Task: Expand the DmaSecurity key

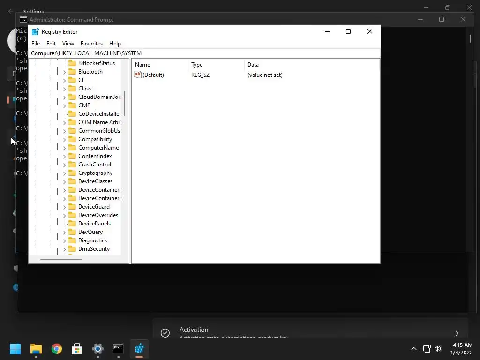Action: click(64, 249)
